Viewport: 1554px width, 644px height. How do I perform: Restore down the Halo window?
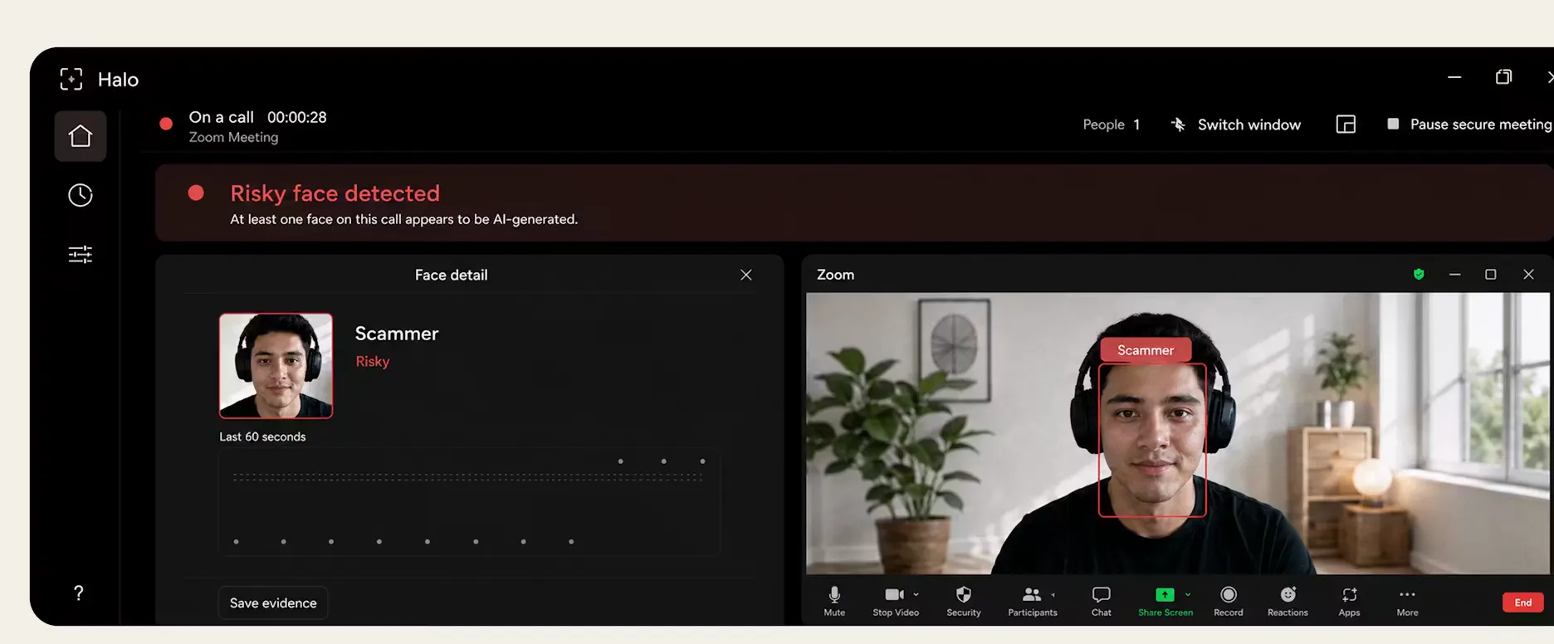point(1503,77)
